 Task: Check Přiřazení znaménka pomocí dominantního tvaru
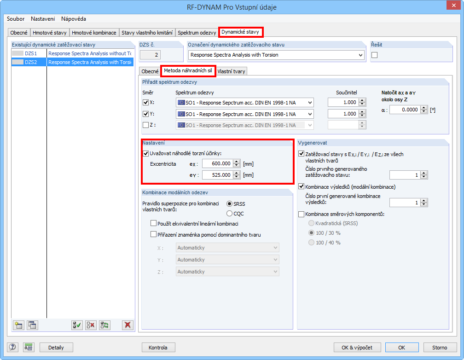153,234
